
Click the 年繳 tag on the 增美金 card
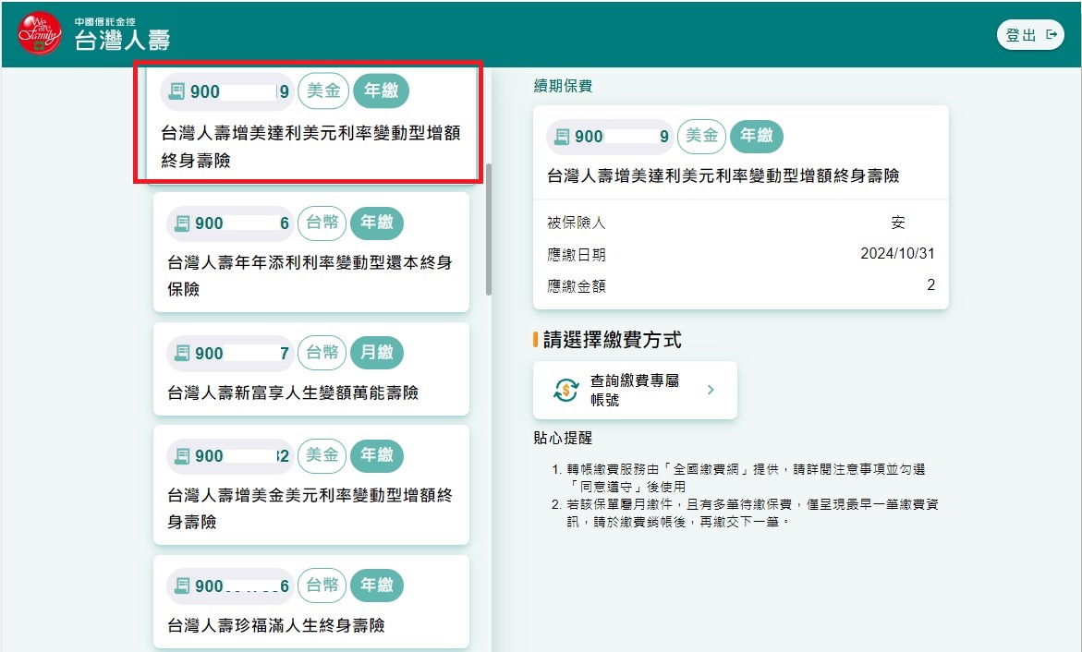(377, 455)
